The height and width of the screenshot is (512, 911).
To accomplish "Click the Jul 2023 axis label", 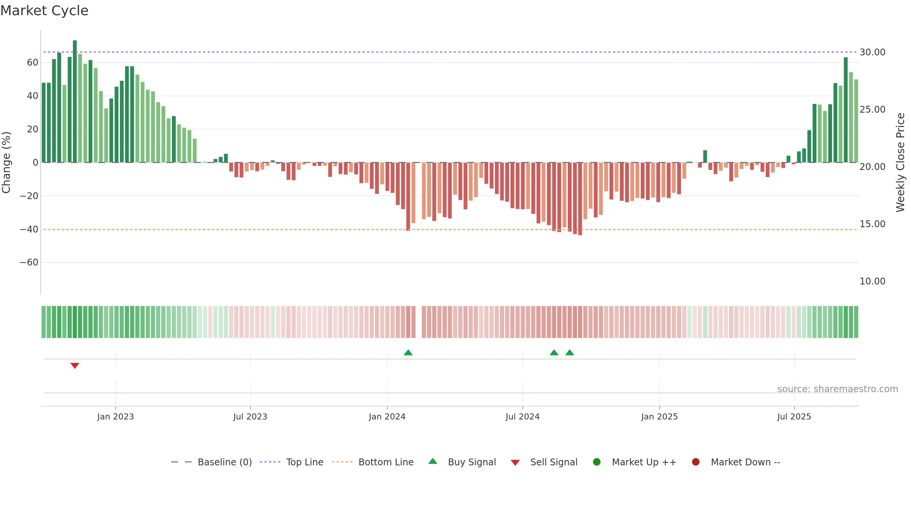I will (x=250, y=416).
